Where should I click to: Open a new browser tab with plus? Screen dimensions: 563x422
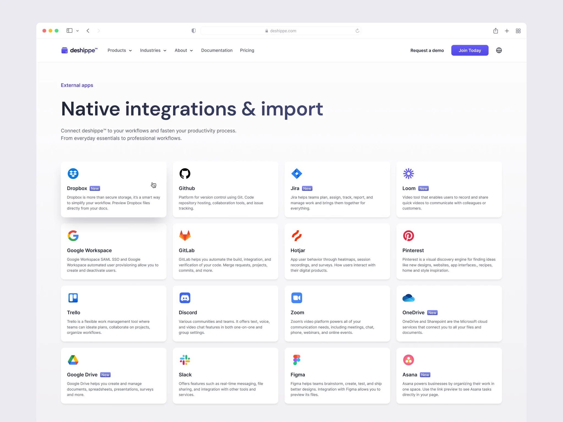(507, 31)
